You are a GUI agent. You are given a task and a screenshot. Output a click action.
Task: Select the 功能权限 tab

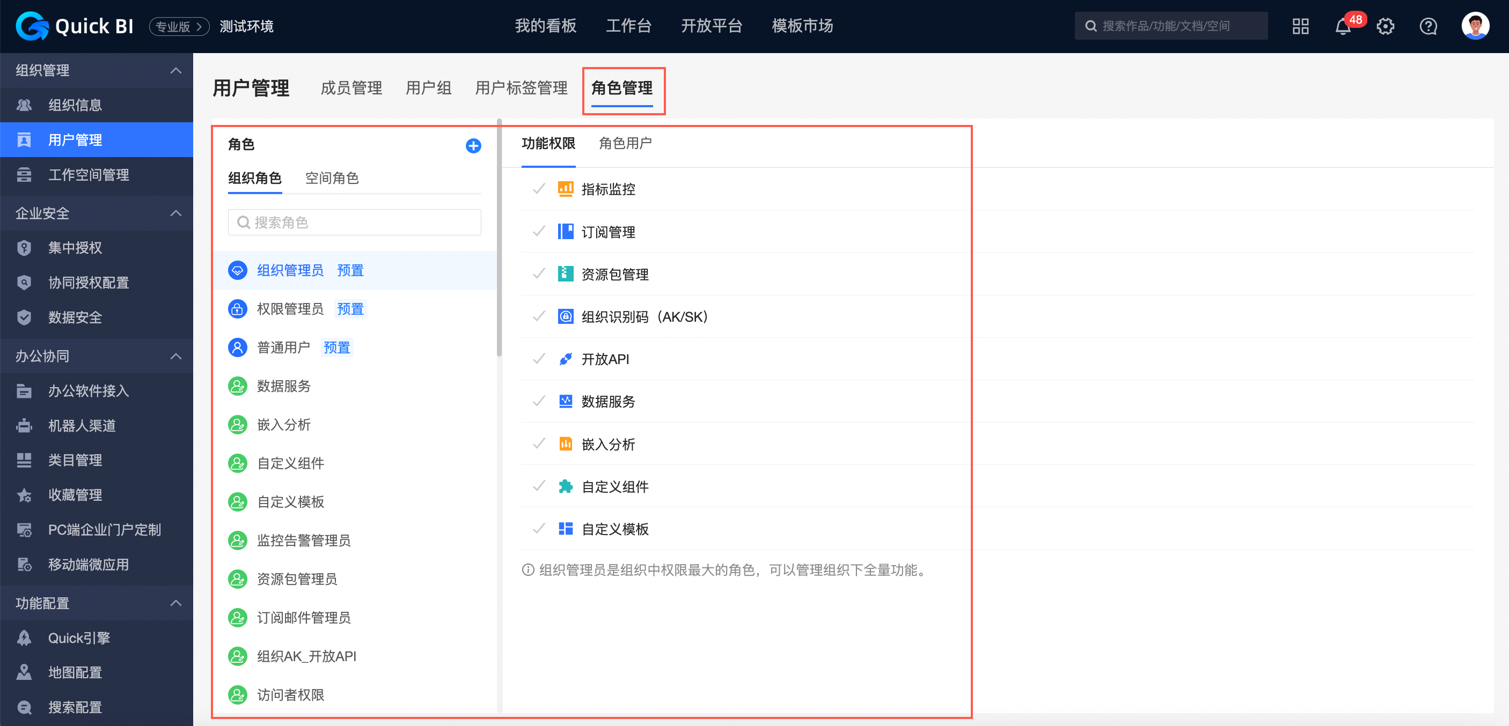click(x=548, y=144)
